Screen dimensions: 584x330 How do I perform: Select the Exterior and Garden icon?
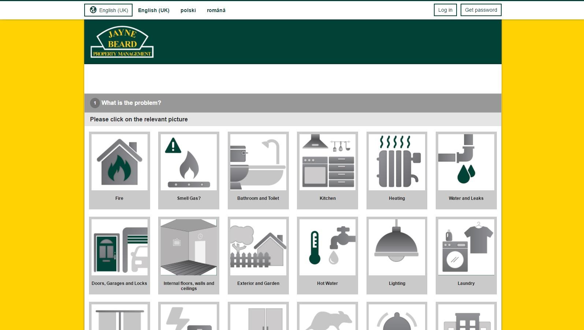click(258, 247)
